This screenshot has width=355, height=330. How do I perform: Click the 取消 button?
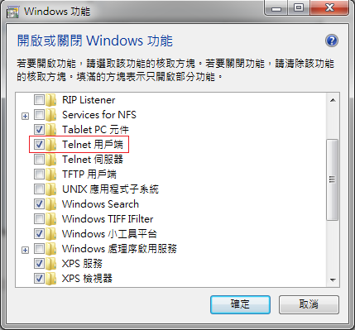coord(309,304)
